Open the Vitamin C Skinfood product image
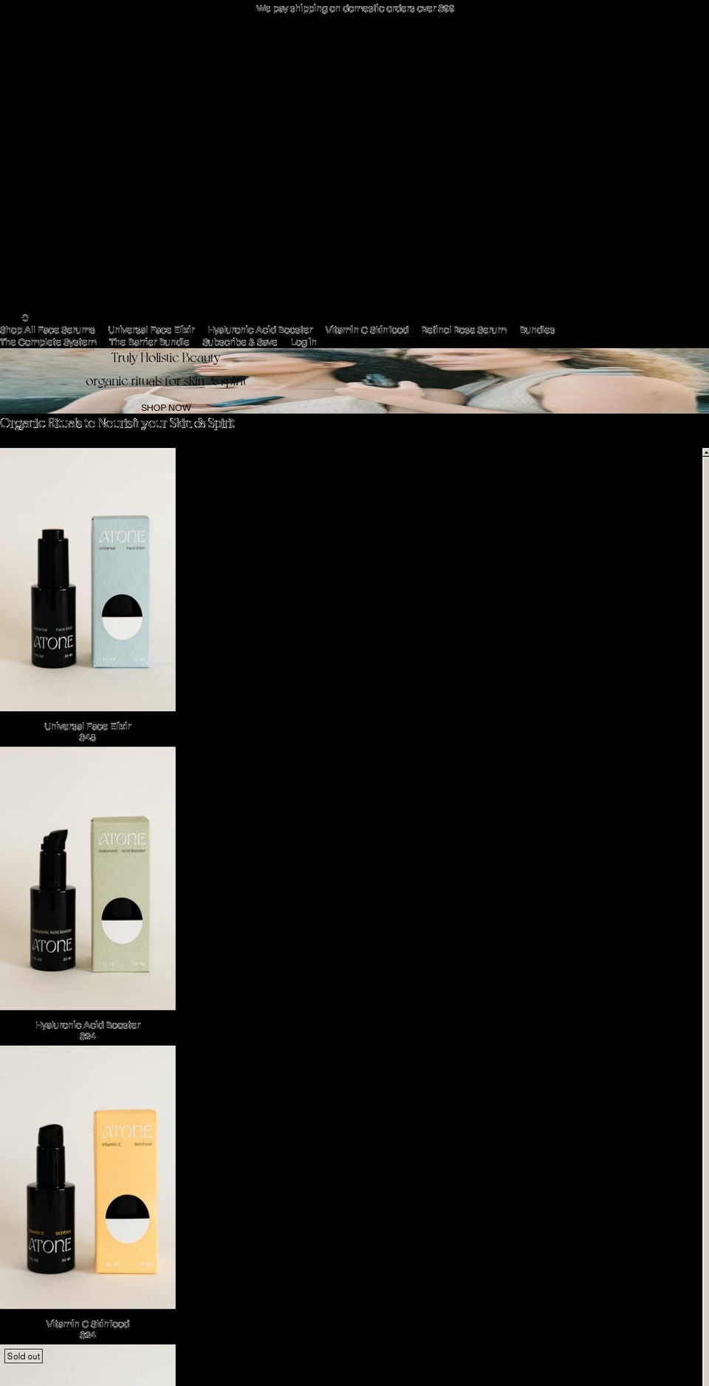 coord(88,1177)
